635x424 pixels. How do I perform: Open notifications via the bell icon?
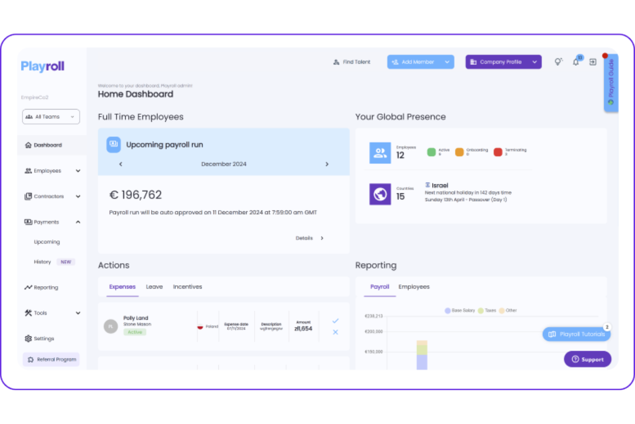[575, 62]
